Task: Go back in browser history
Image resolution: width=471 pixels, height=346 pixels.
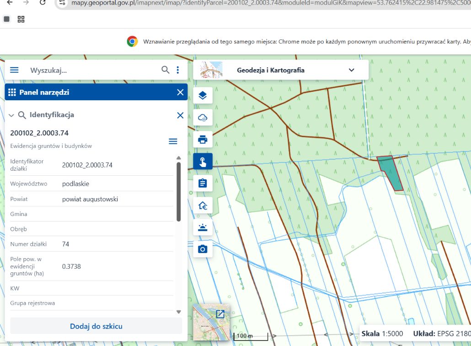Action: pyautogui.click(x=10, y=2)
